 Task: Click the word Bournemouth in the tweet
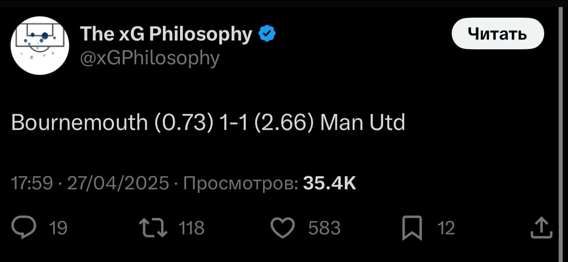[x=79, y=123]
